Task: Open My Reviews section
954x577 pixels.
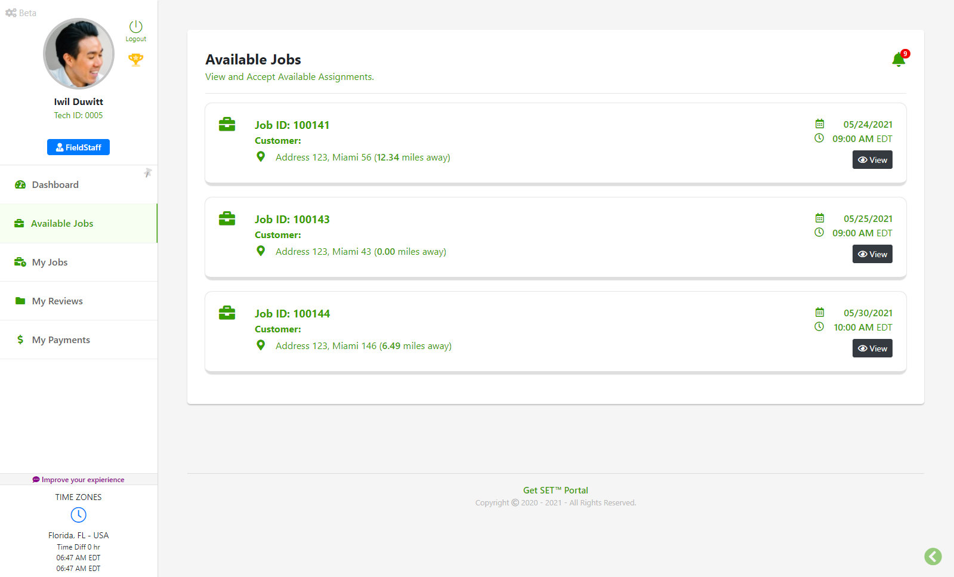Action: 57,301
